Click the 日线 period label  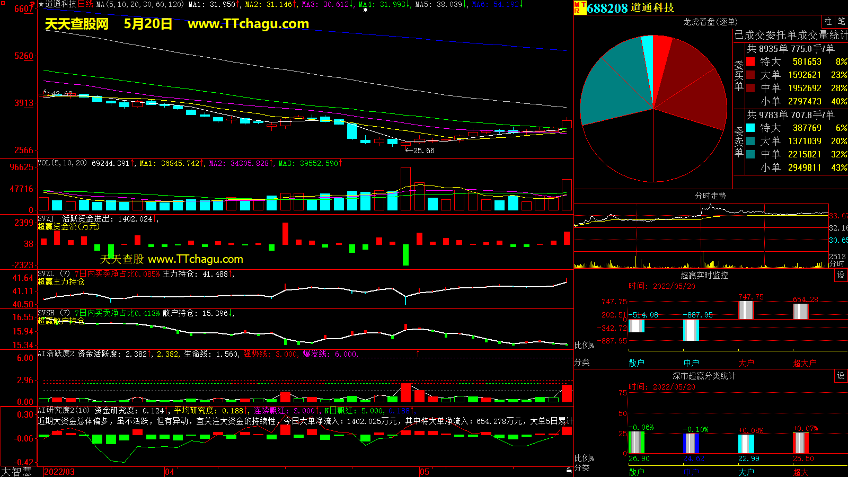point(85,4)
